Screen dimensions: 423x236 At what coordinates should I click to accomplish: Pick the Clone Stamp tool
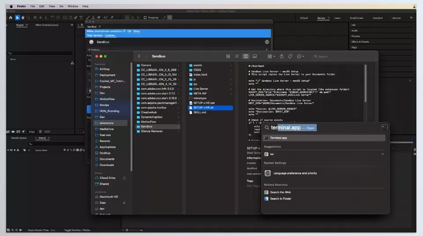tap(93, 18)
